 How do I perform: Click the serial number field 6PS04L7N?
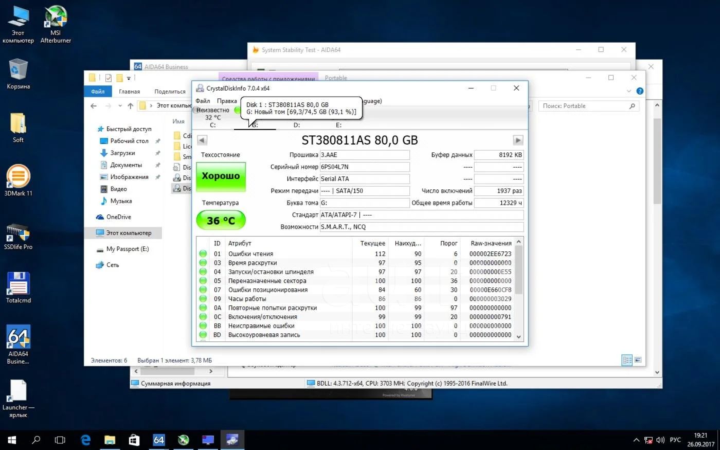[365, 167]
